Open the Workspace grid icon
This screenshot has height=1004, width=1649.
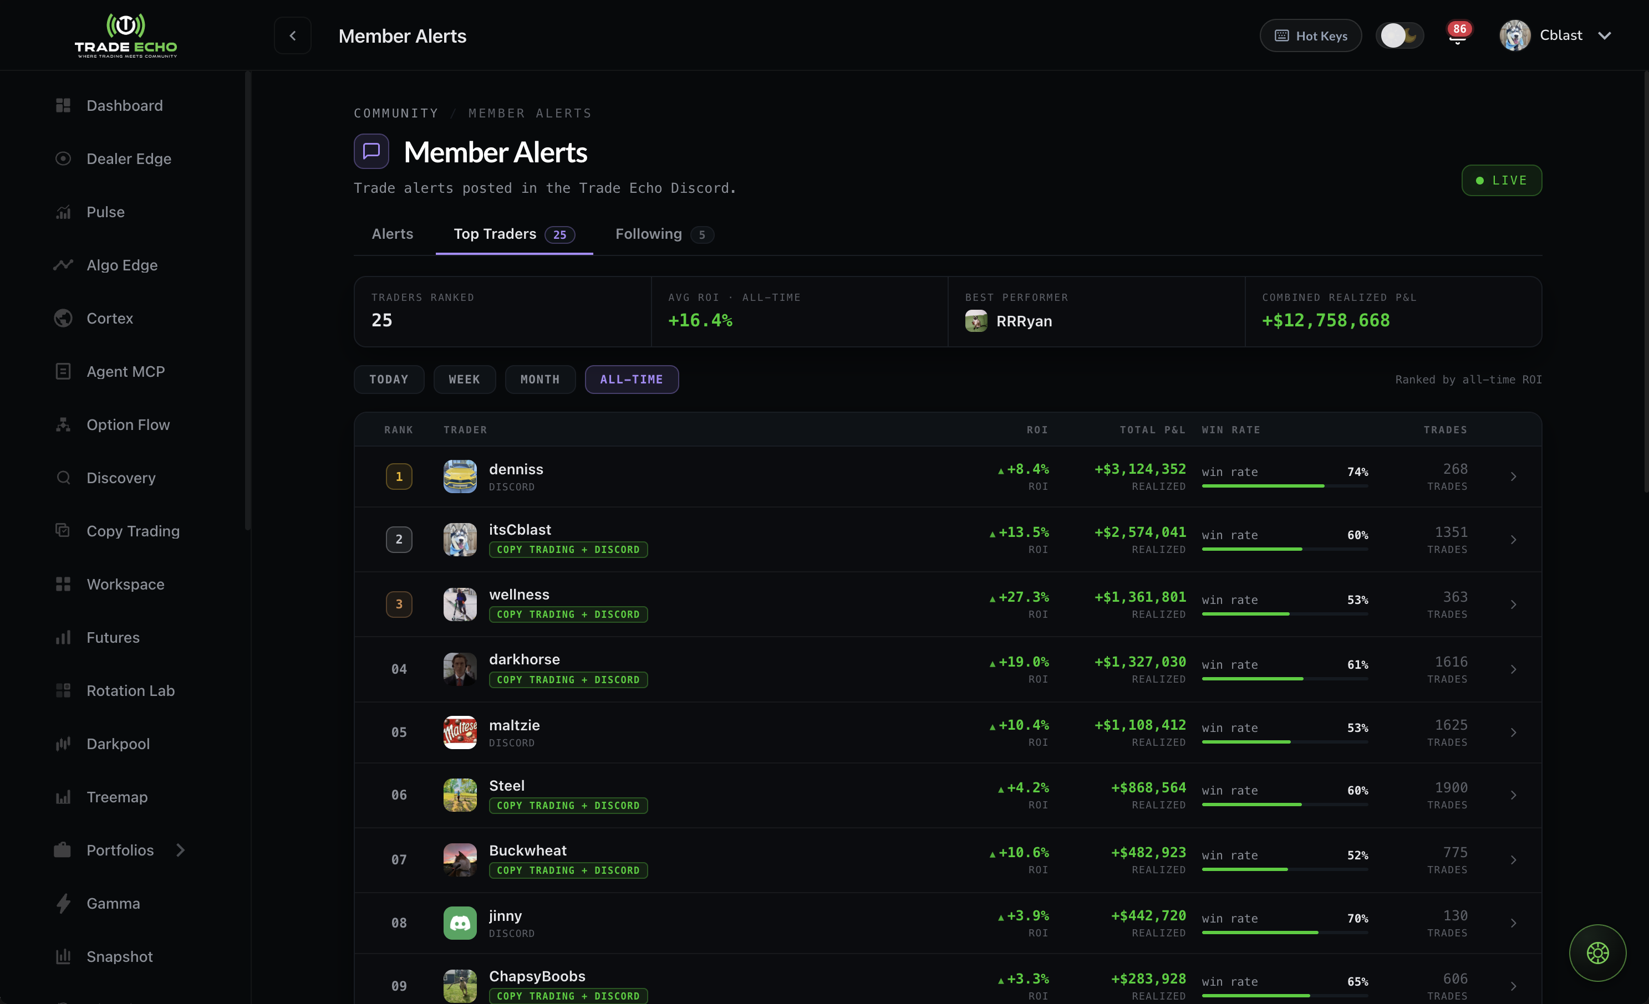63,584
